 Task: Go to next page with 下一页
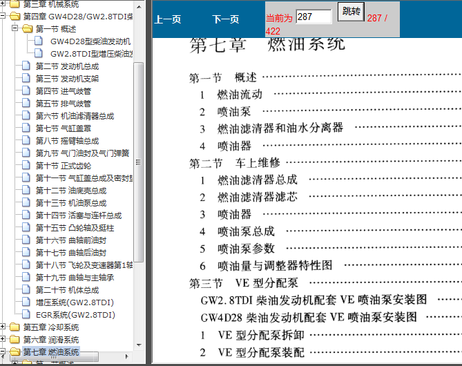click(x=226, y=19)
